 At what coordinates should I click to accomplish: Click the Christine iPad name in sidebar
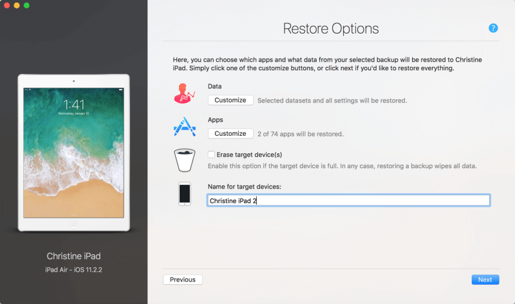pos(73,256)
